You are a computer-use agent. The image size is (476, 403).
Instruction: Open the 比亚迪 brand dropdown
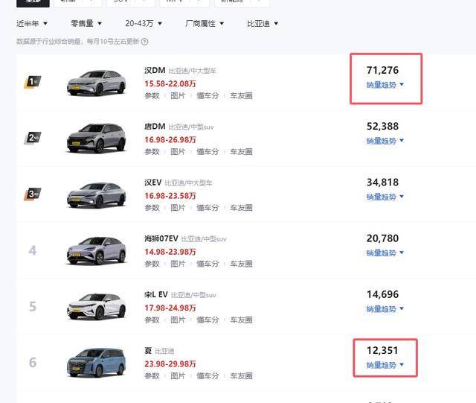(x=263, y=23)
